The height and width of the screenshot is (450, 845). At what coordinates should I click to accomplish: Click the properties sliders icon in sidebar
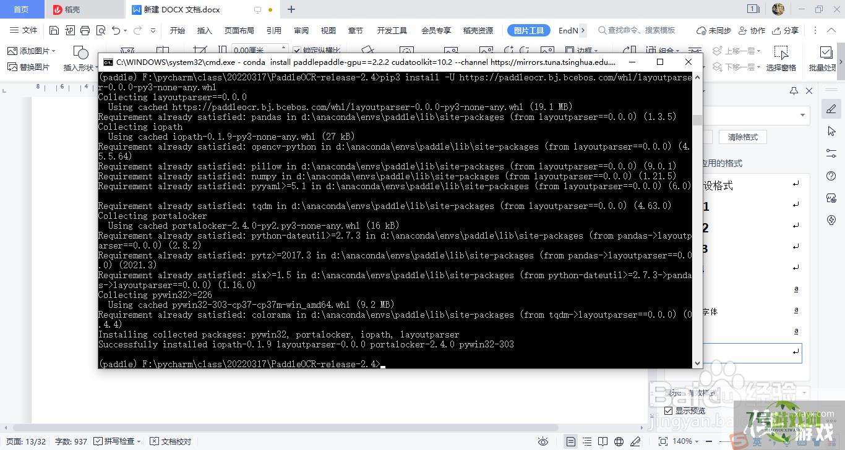click(x=831, y=153)
